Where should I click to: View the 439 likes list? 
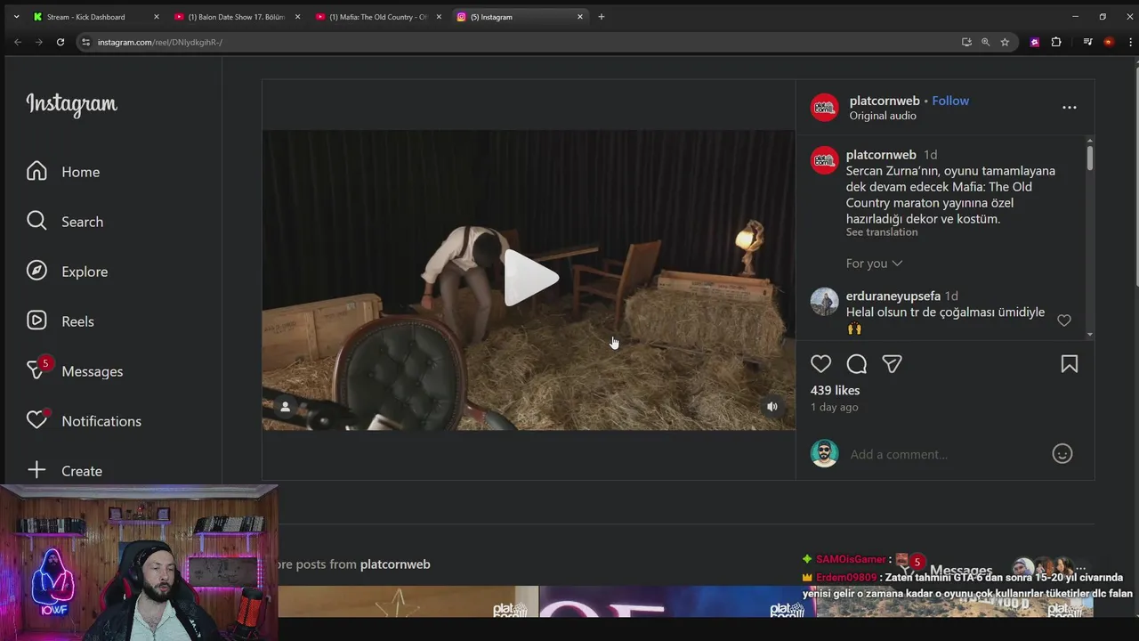point(835,390)
